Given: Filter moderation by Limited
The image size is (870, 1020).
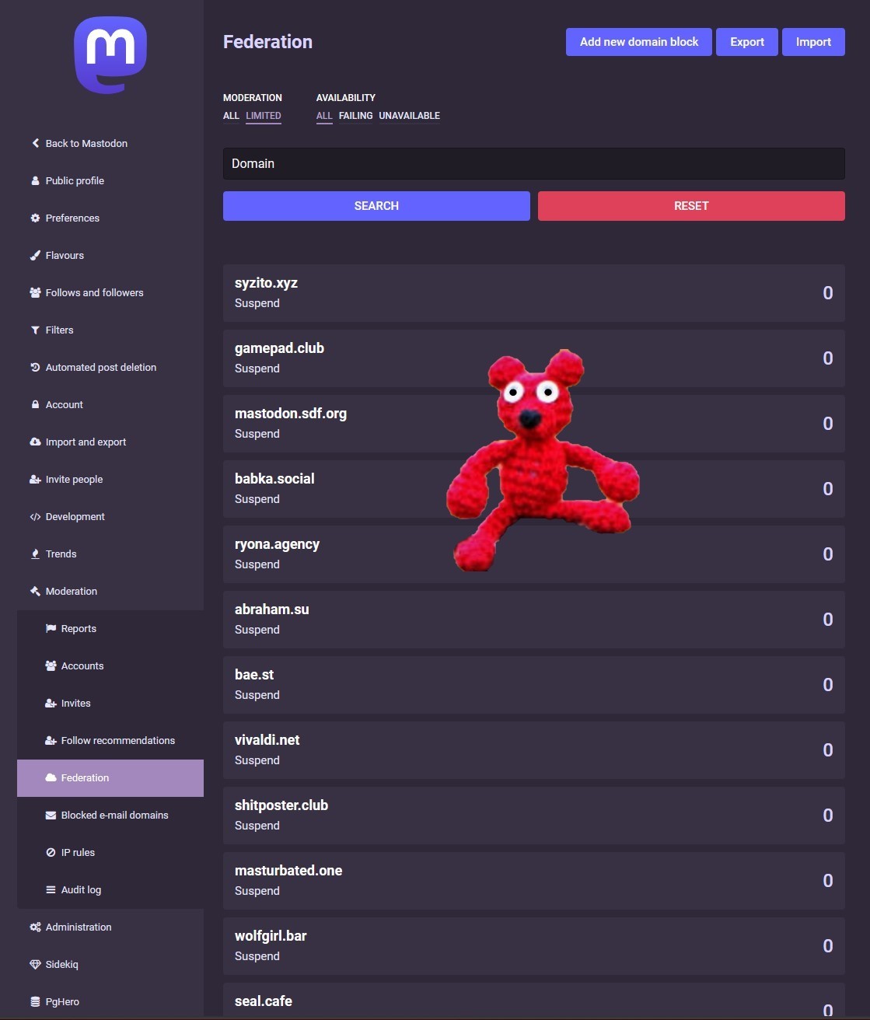Looking at the screenshot, I should tap(264, 116).
